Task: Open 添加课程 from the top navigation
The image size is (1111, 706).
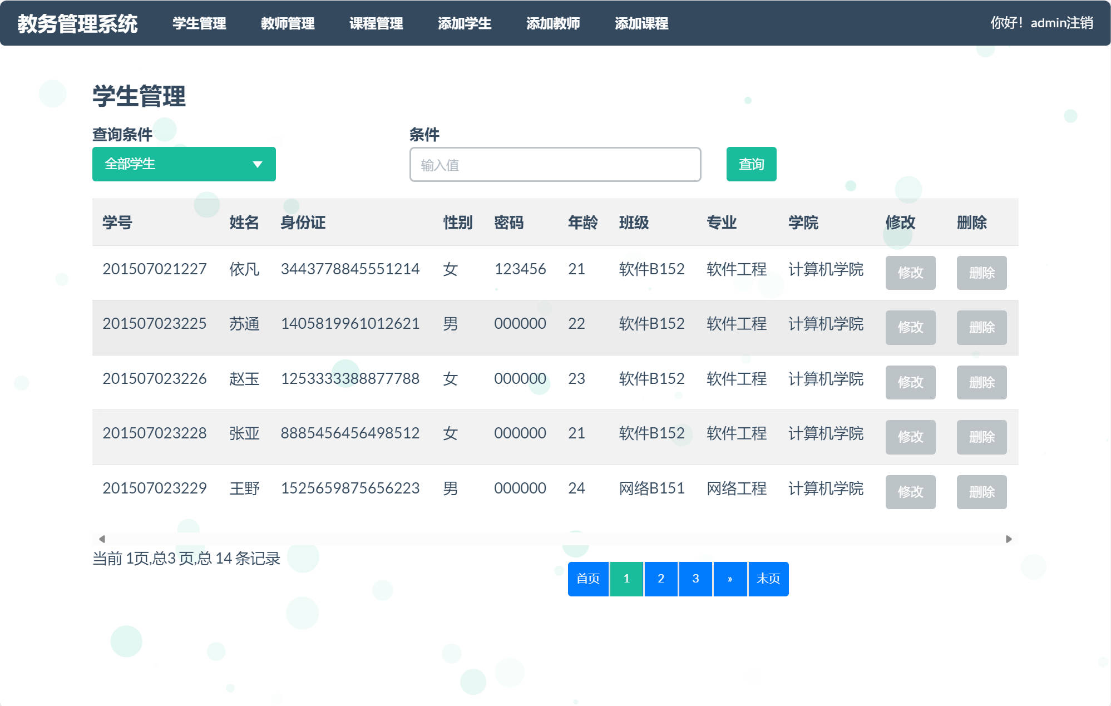Action: 641,24
